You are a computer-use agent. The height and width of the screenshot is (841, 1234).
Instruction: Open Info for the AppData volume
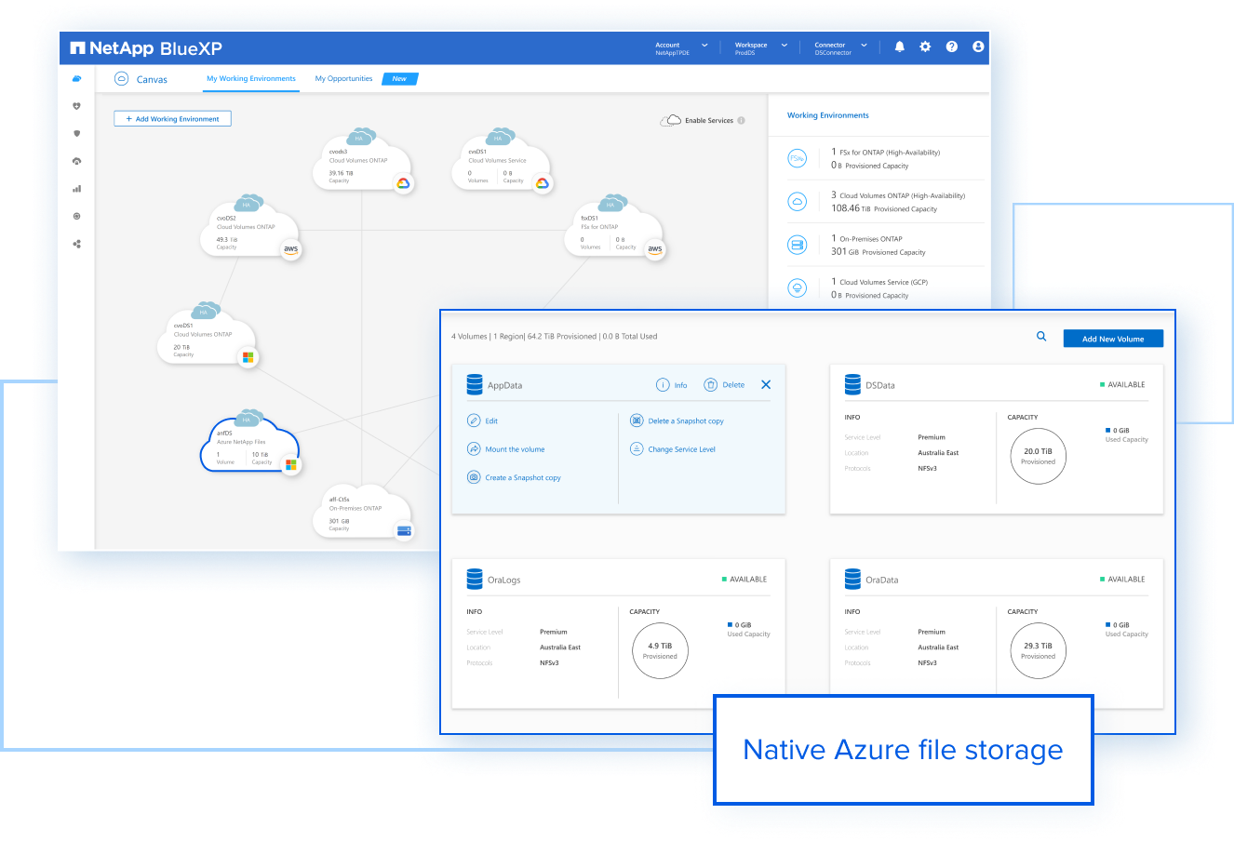pos(672,385)
